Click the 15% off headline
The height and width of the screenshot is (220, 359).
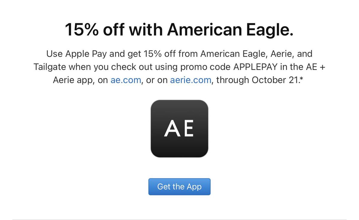click(x=180, y=29)
